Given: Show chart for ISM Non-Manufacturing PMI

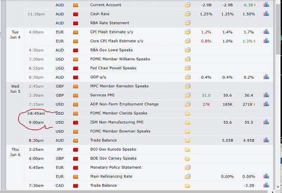Looking at the screenshot, I should (266, 122).
